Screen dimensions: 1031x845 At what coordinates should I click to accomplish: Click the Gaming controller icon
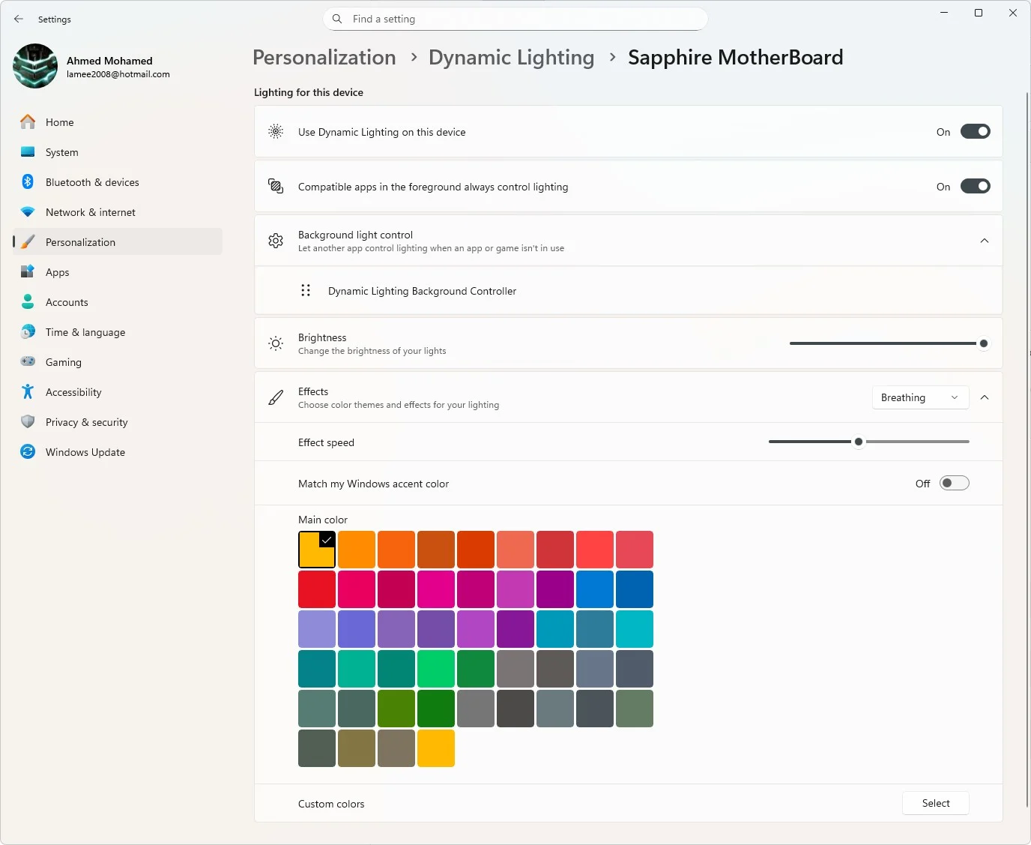pyautogui.click(x=28, y=362)
